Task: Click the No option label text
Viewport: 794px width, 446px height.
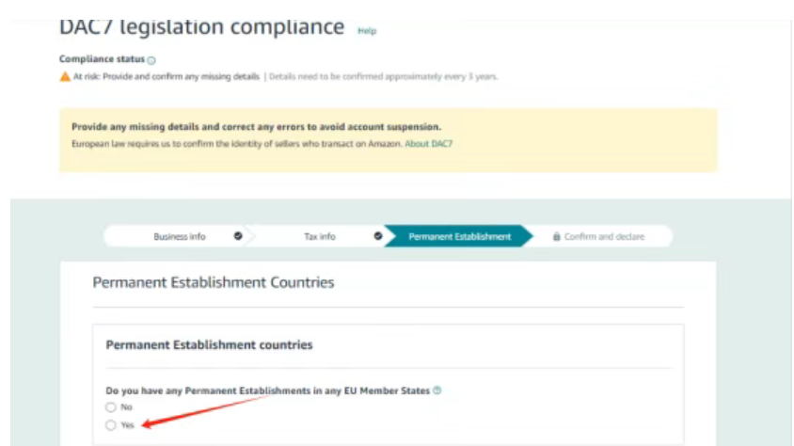Action: [x=127, y=407]
